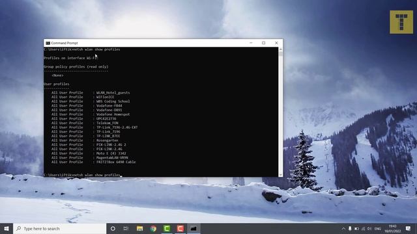This screenshot has width=417, height=234.
Task: Open the red Camtasia recorder taskbar icon
Action: (x=180, y=228)
